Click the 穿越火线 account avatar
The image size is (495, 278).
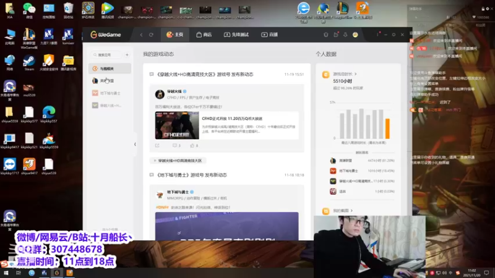pos(160,94)
